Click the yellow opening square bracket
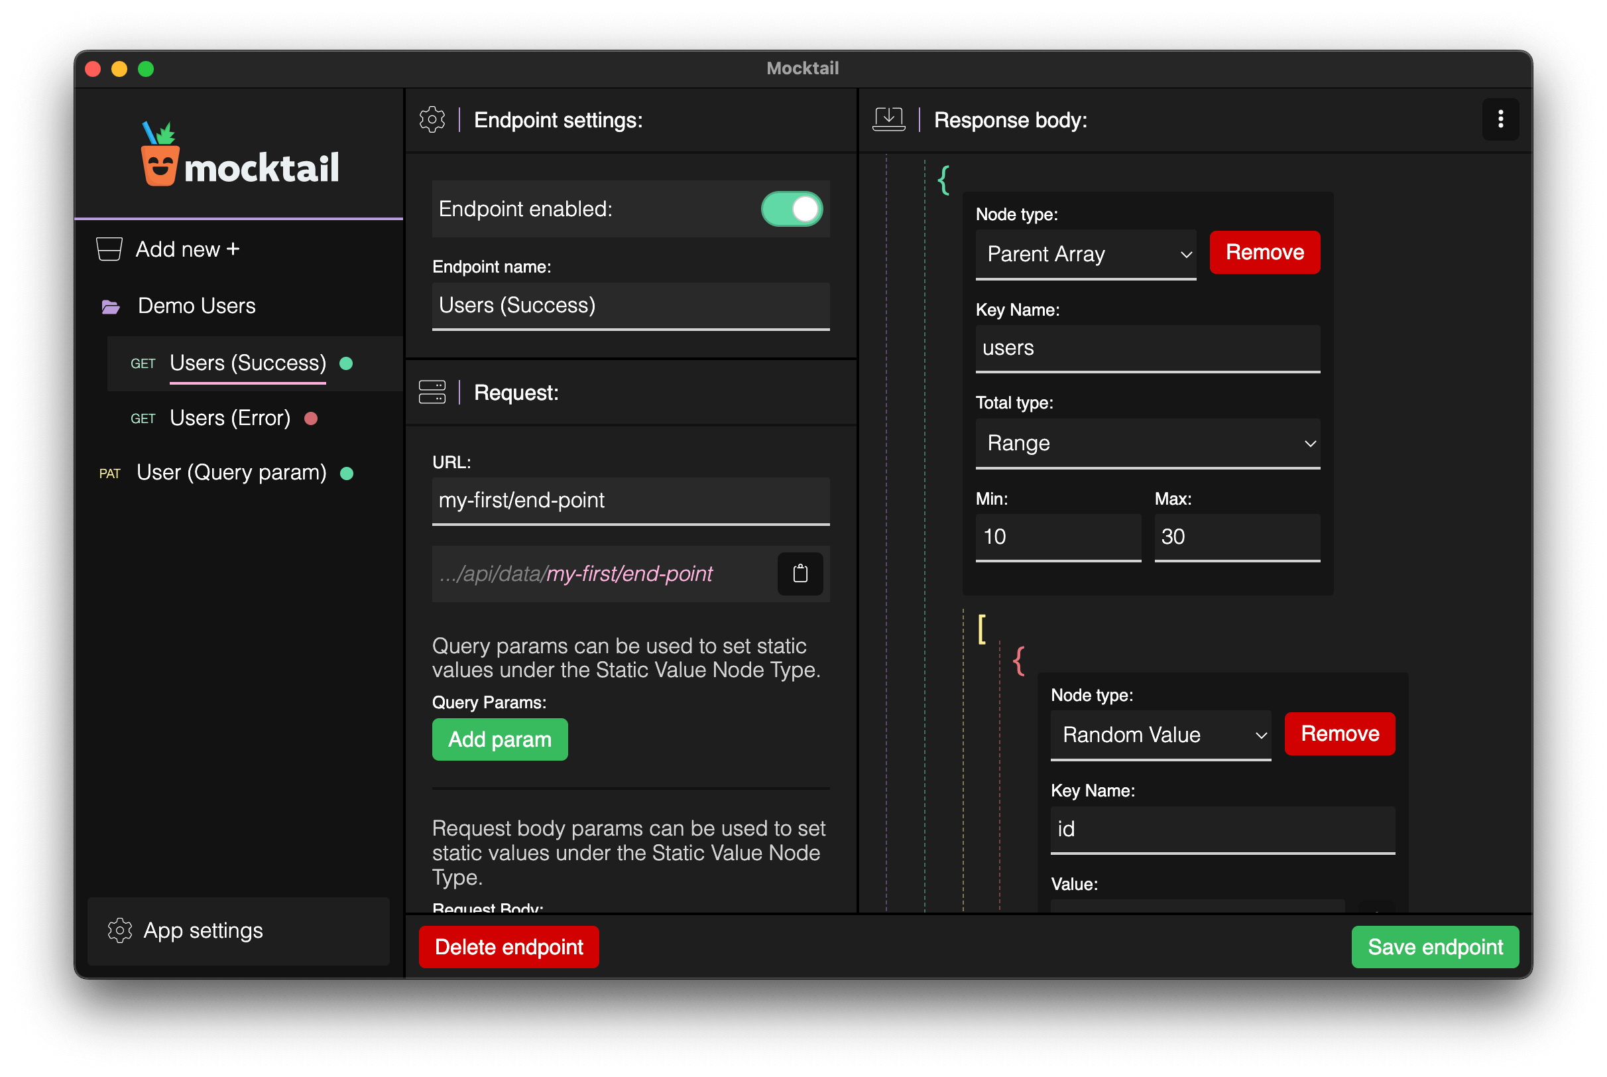This screenshot has width=1607, height=1077. pos(982,629)
